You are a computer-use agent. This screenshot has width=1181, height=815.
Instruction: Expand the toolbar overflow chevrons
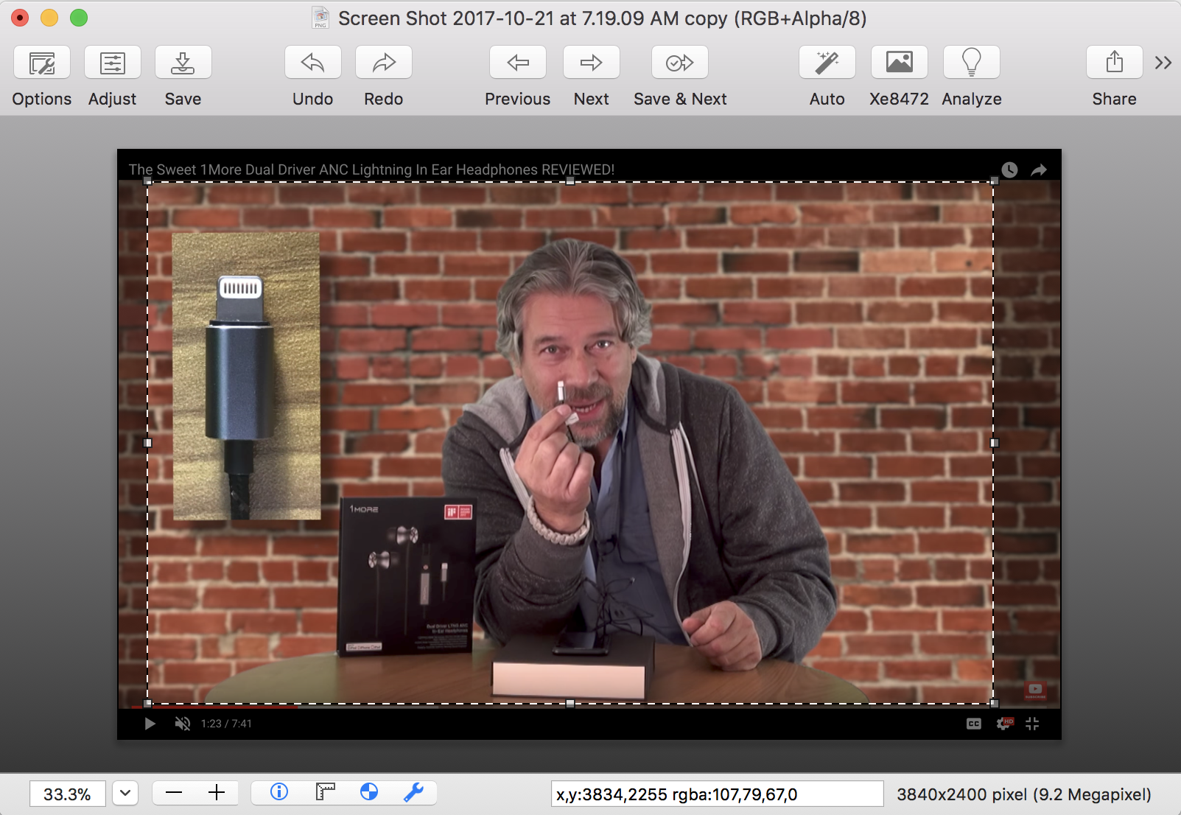[1163, 63]
